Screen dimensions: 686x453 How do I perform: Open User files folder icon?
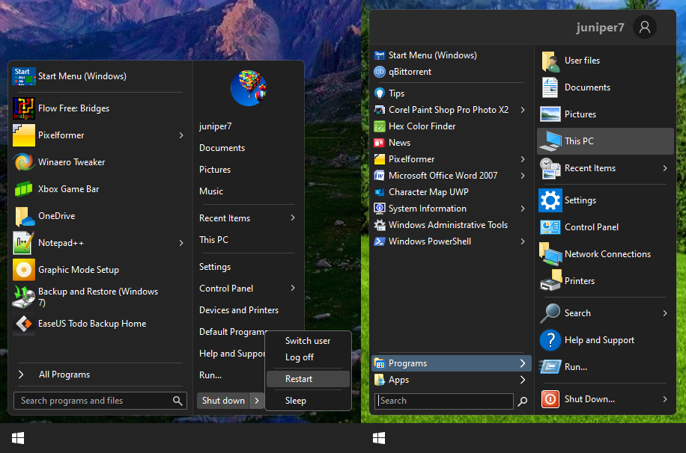coord(550,61)
